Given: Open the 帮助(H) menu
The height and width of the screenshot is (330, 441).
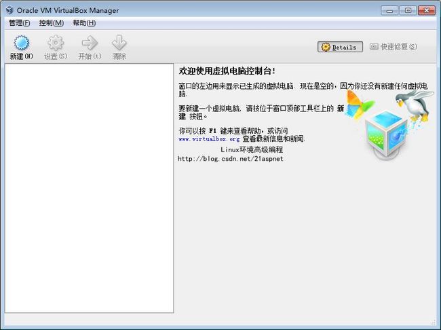Looking at the screenshot, I should click(84, 23).
